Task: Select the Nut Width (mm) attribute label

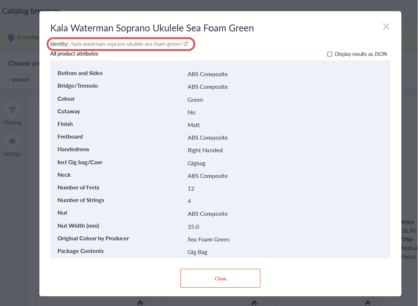Action: click(78, 226)
